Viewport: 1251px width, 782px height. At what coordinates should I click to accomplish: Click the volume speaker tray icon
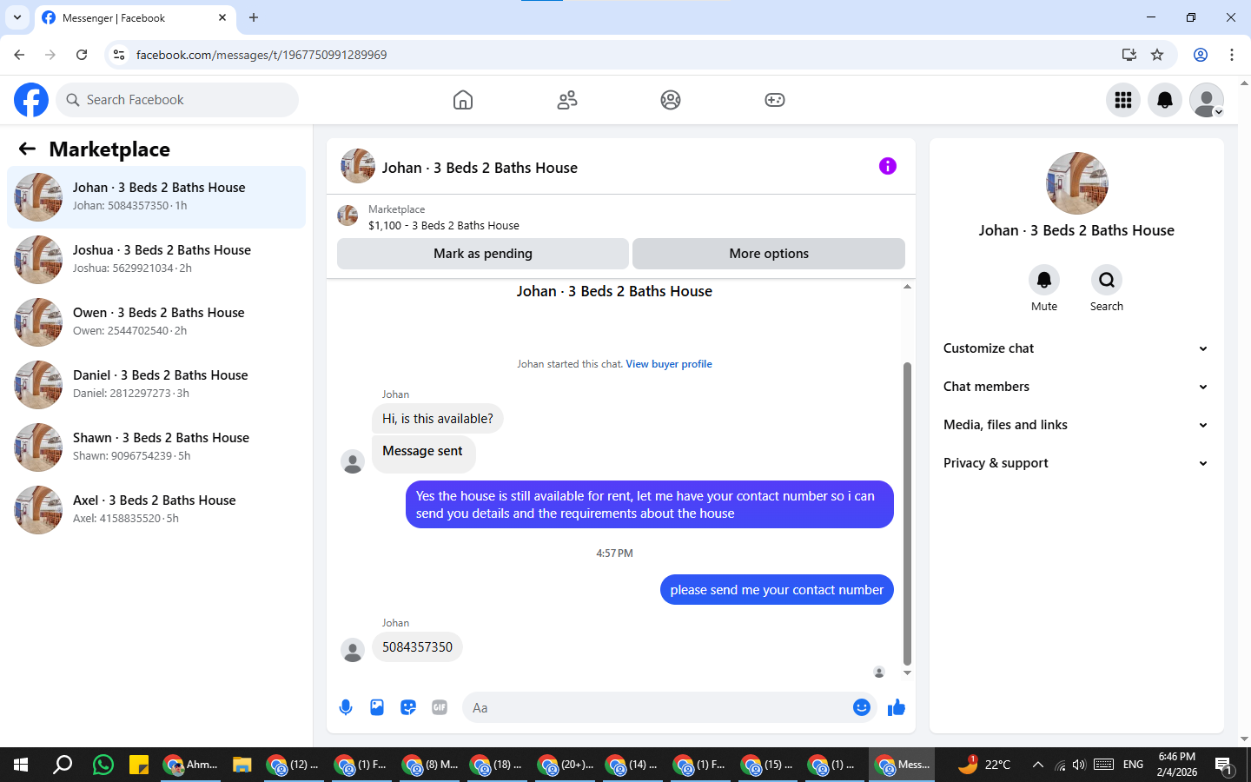tap(1079, 765)
